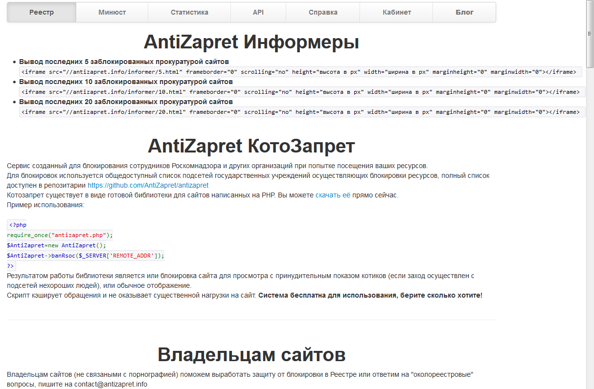This screenshot has width=594, height=389.
Task: Click the informer/5.html iframe code snippet
Action: click(x=300, y=72)
